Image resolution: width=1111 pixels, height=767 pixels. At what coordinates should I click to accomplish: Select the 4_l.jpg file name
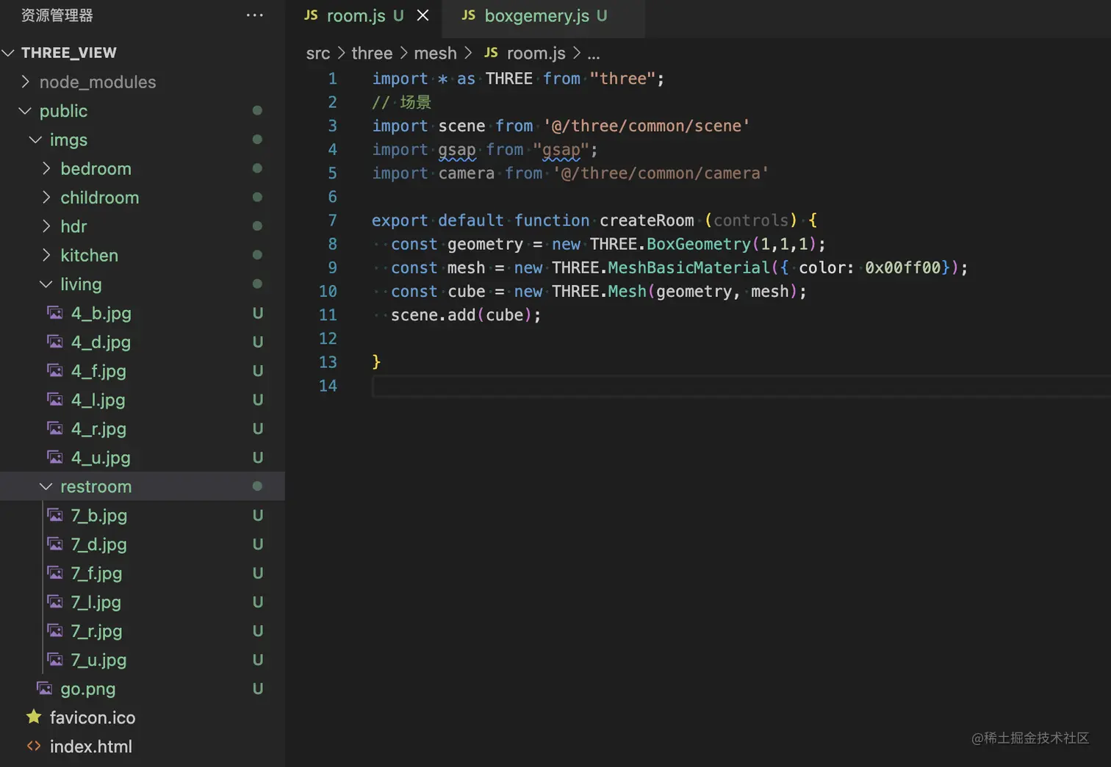pos(98,400)
